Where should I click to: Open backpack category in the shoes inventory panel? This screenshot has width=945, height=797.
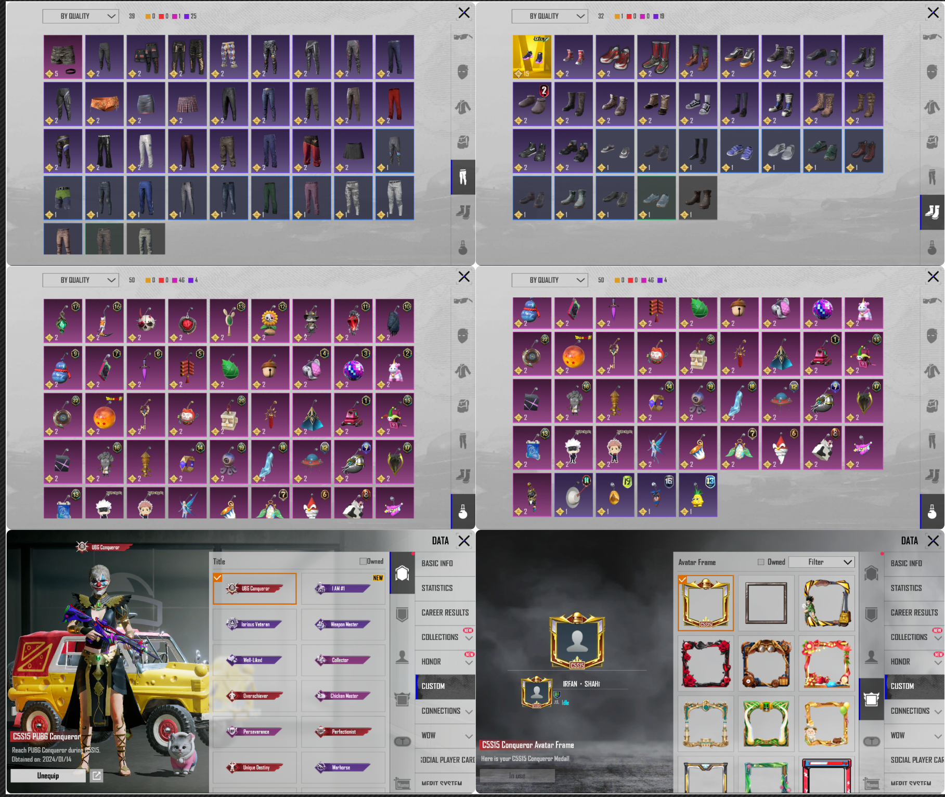[932, 142]
